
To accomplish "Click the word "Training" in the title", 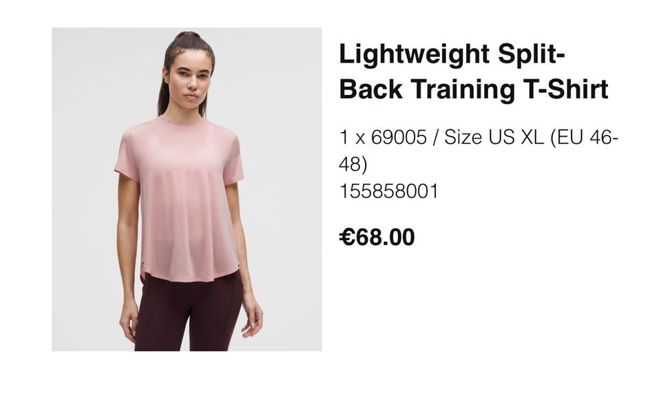I will click(463, 89).
